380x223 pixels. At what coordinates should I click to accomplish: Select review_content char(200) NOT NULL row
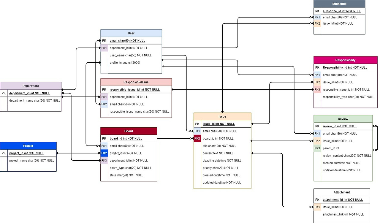click(343, 156)
